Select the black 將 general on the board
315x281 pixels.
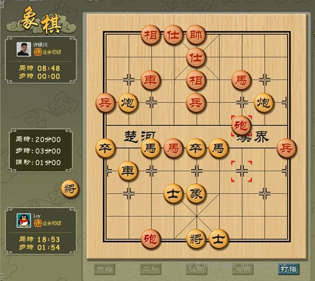196,239
